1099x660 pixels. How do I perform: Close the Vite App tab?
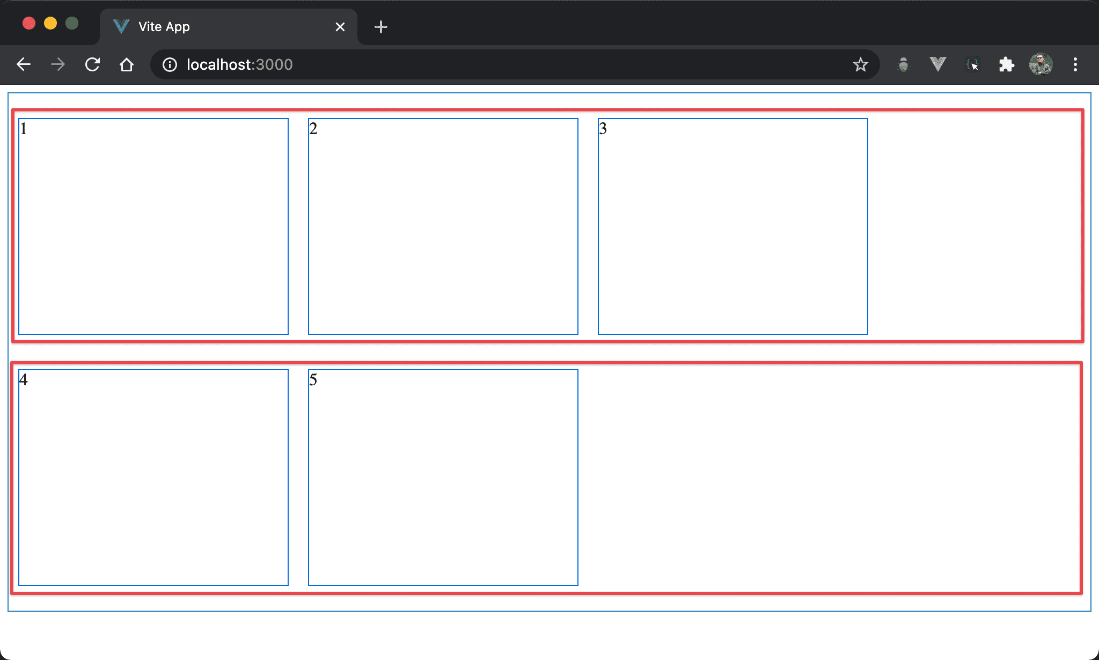click(340, 27)
